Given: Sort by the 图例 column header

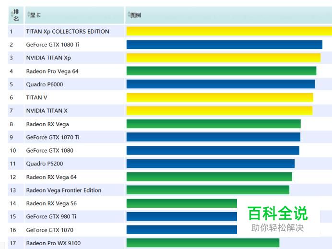Looking at the screenshot, I should coord(229,15).
